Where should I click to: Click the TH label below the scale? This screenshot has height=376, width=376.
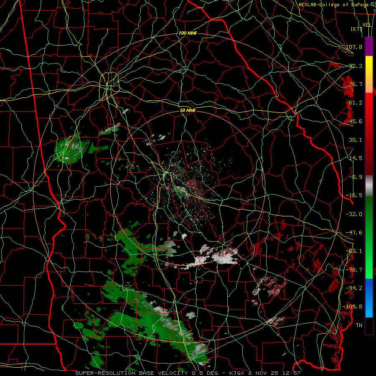click(x=359, y=325)
